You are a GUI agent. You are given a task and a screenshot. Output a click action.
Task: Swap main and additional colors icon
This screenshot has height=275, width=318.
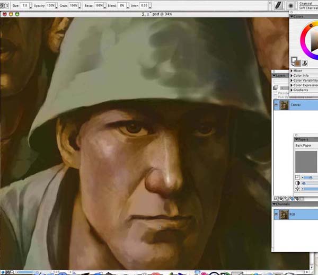(x=293, y=65)
